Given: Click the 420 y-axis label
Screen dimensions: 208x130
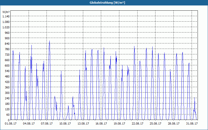Looking at the screenshot, I should point(7,82).
